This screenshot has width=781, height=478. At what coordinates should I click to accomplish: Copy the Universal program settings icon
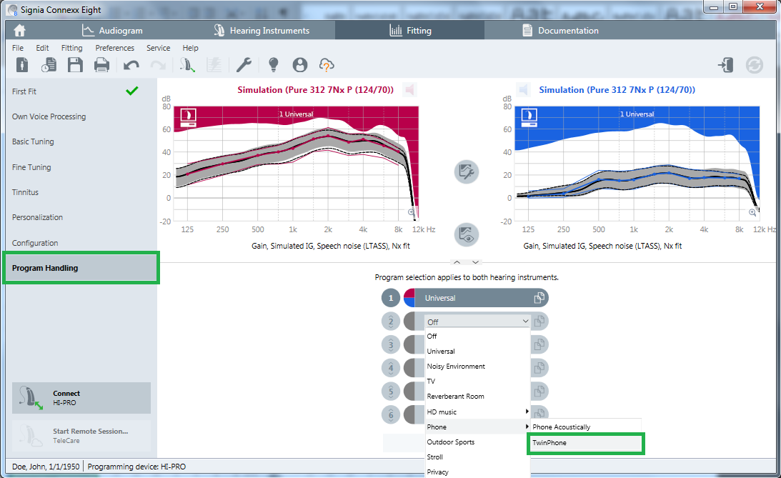click(539, 298)
